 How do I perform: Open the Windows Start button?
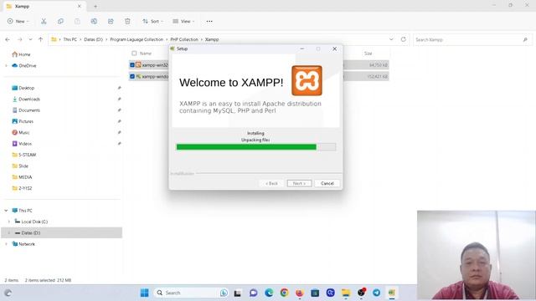coord(145,293)
